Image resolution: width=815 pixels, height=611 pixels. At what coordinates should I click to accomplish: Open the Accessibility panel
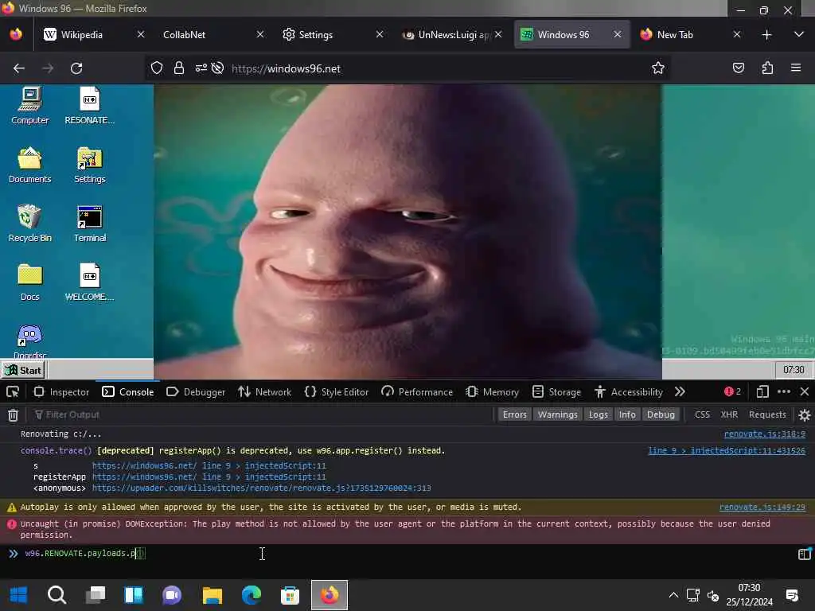[x=629, y=392]
